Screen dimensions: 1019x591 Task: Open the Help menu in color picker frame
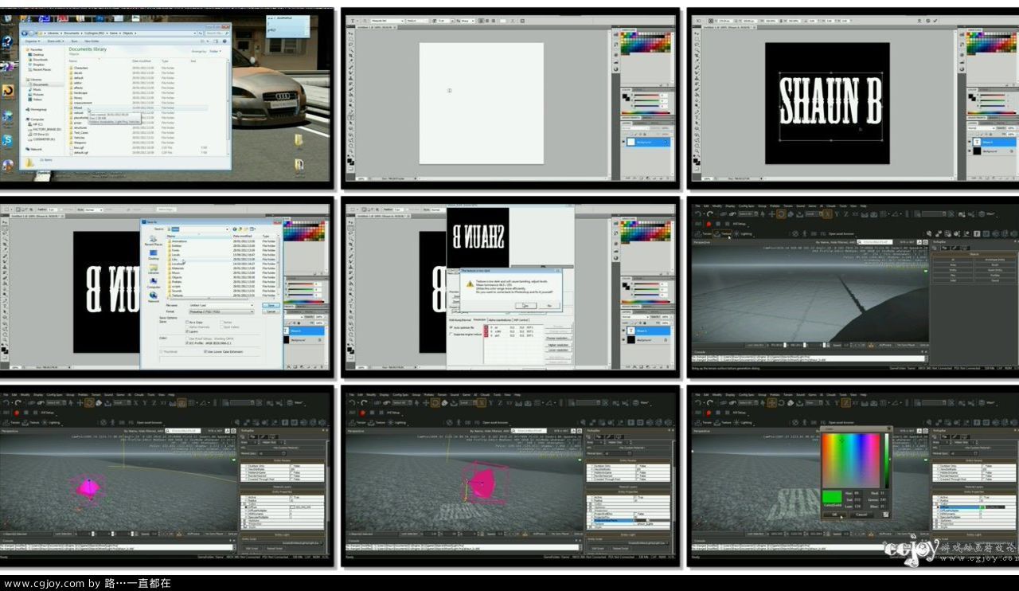pos(863,395)
